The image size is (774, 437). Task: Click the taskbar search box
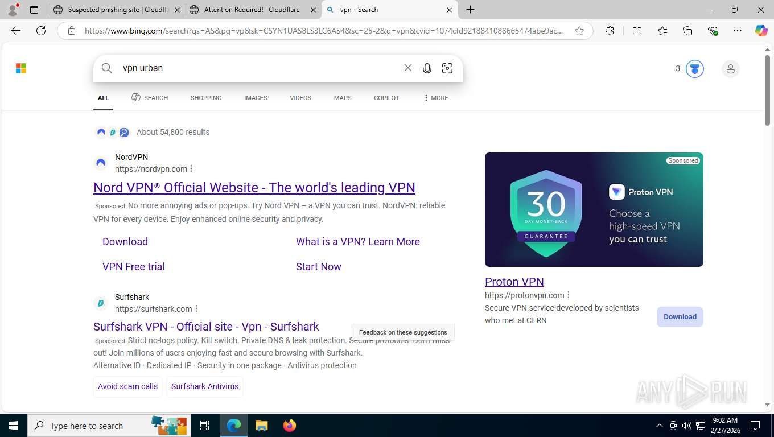[x=108, y=426]
